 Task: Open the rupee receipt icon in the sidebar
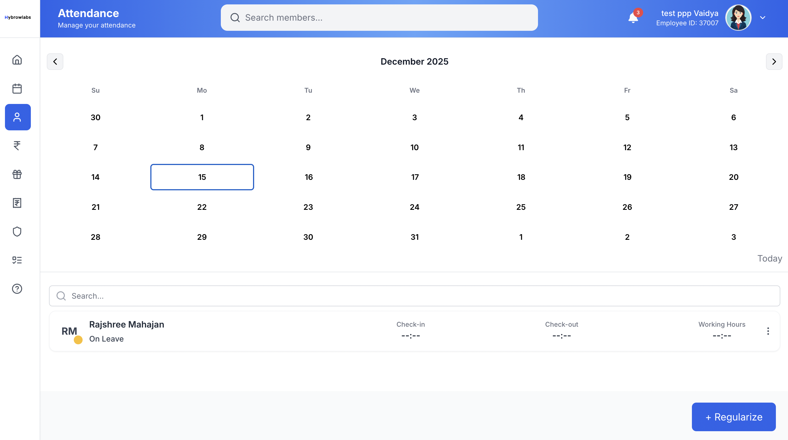pos(17,203)
